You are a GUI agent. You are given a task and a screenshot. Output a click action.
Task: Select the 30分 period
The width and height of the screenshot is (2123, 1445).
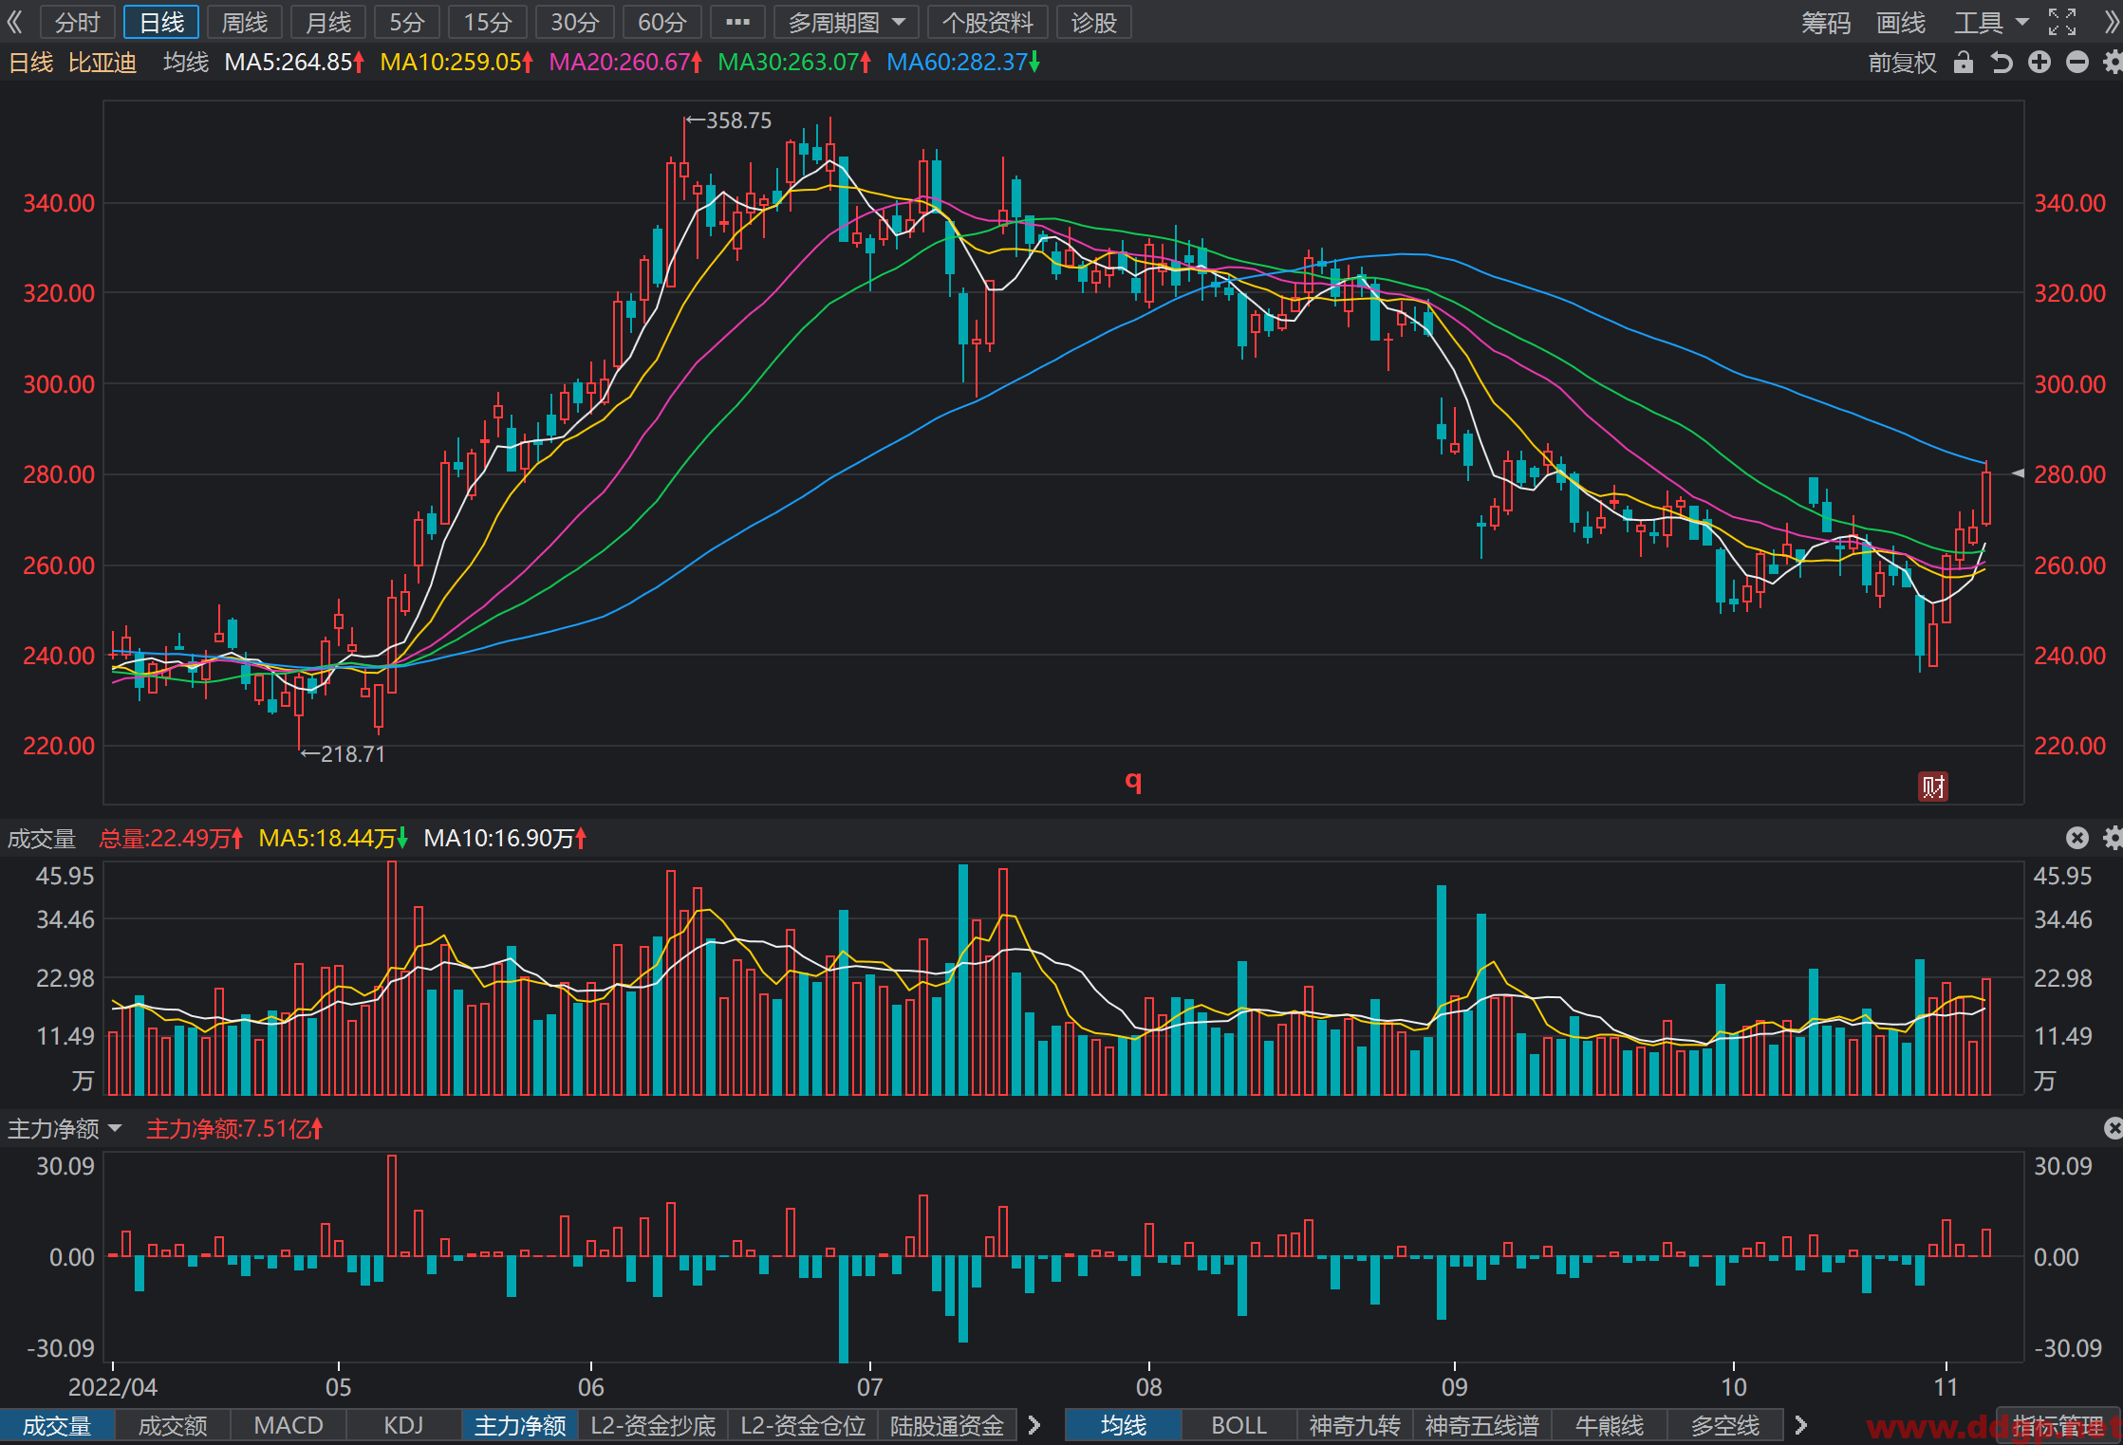(x=575, y=22)
